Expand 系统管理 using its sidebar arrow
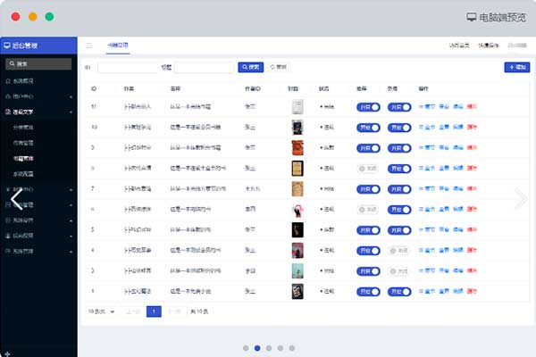 (71, 252)
